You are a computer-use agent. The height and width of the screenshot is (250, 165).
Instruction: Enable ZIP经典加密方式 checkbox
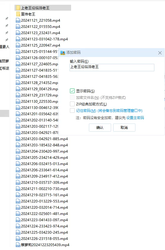click(72, 104)
